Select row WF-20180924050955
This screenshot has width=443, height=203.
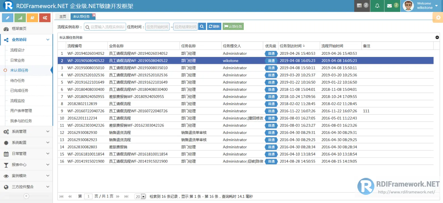[x=245, y=97]
